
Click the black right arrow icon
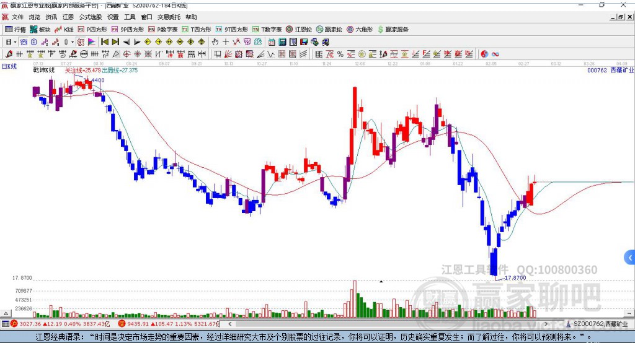tap(137, 42)
